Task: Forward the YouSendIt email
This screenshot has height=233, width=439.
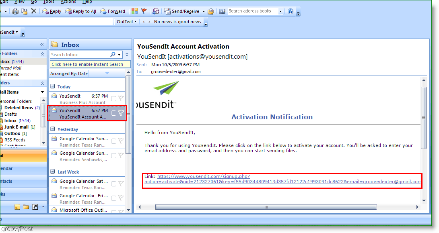Action: 113,11
